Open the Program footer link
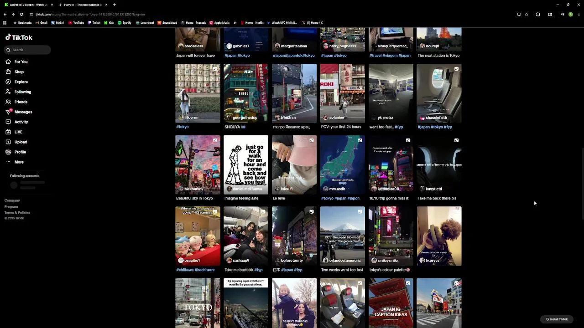584x328 pixels. 11,207
